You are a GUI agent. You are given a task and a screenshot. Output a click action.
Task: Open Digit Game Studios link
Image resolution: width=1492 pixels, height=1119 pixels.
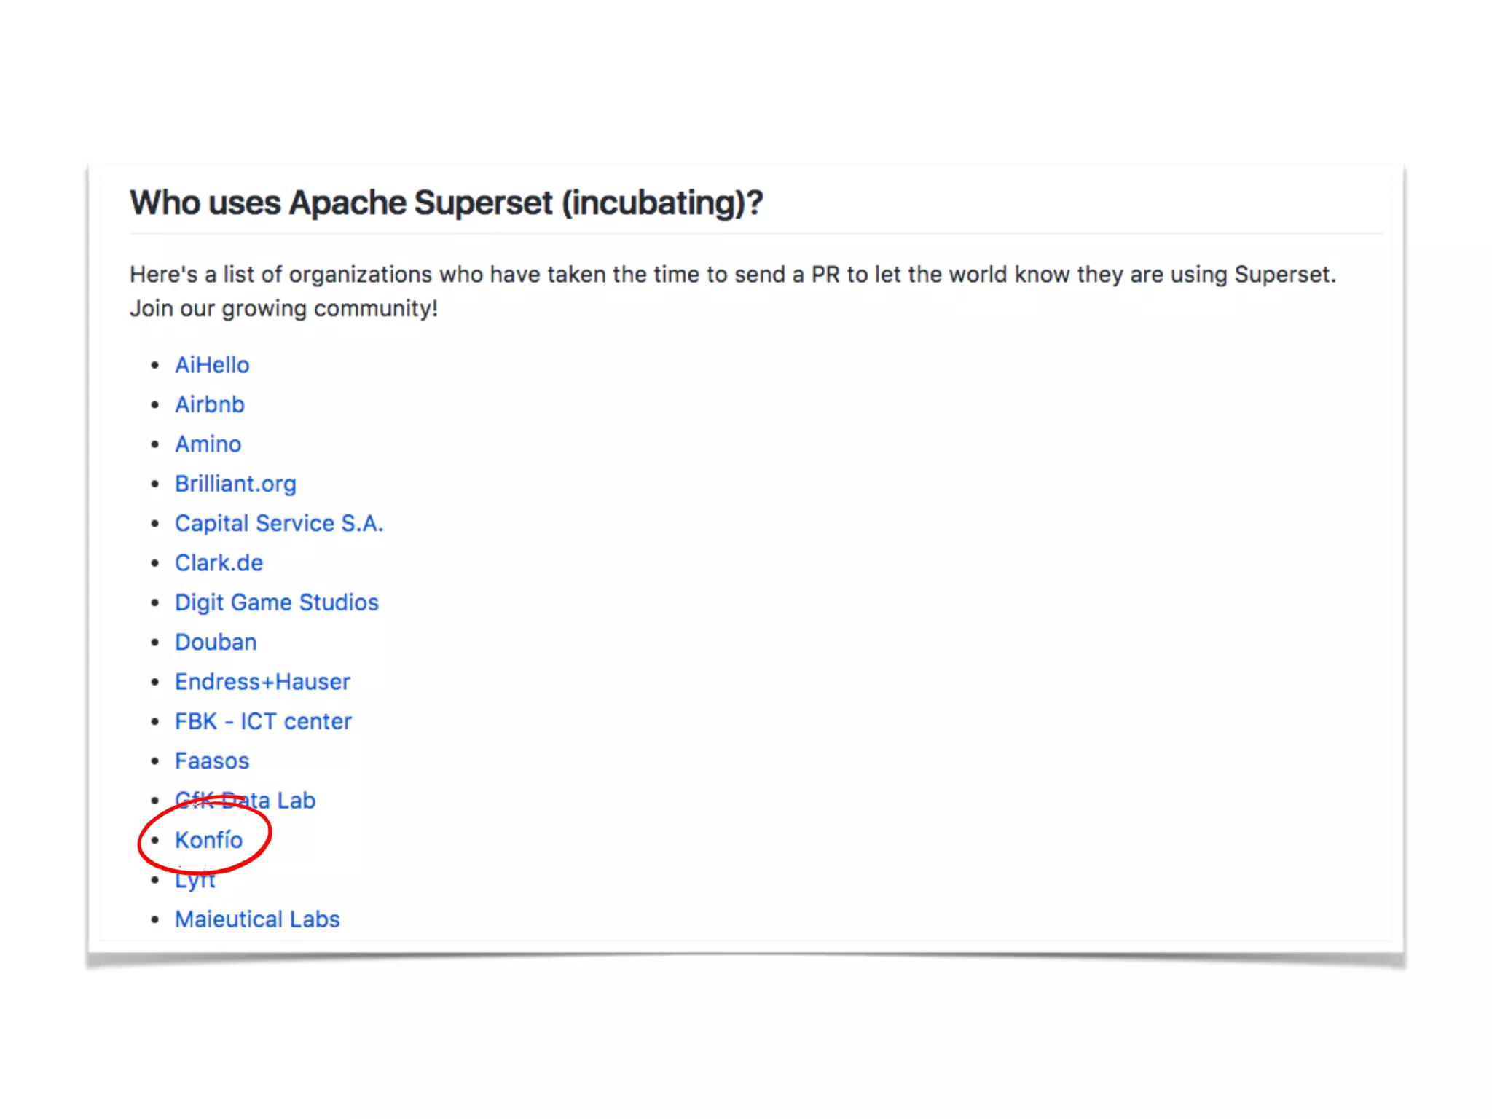point(276,602)
